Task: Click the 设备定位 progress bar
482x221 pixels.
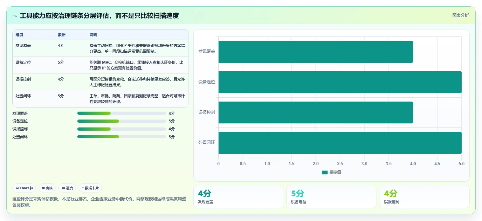Action: point(121,121)
